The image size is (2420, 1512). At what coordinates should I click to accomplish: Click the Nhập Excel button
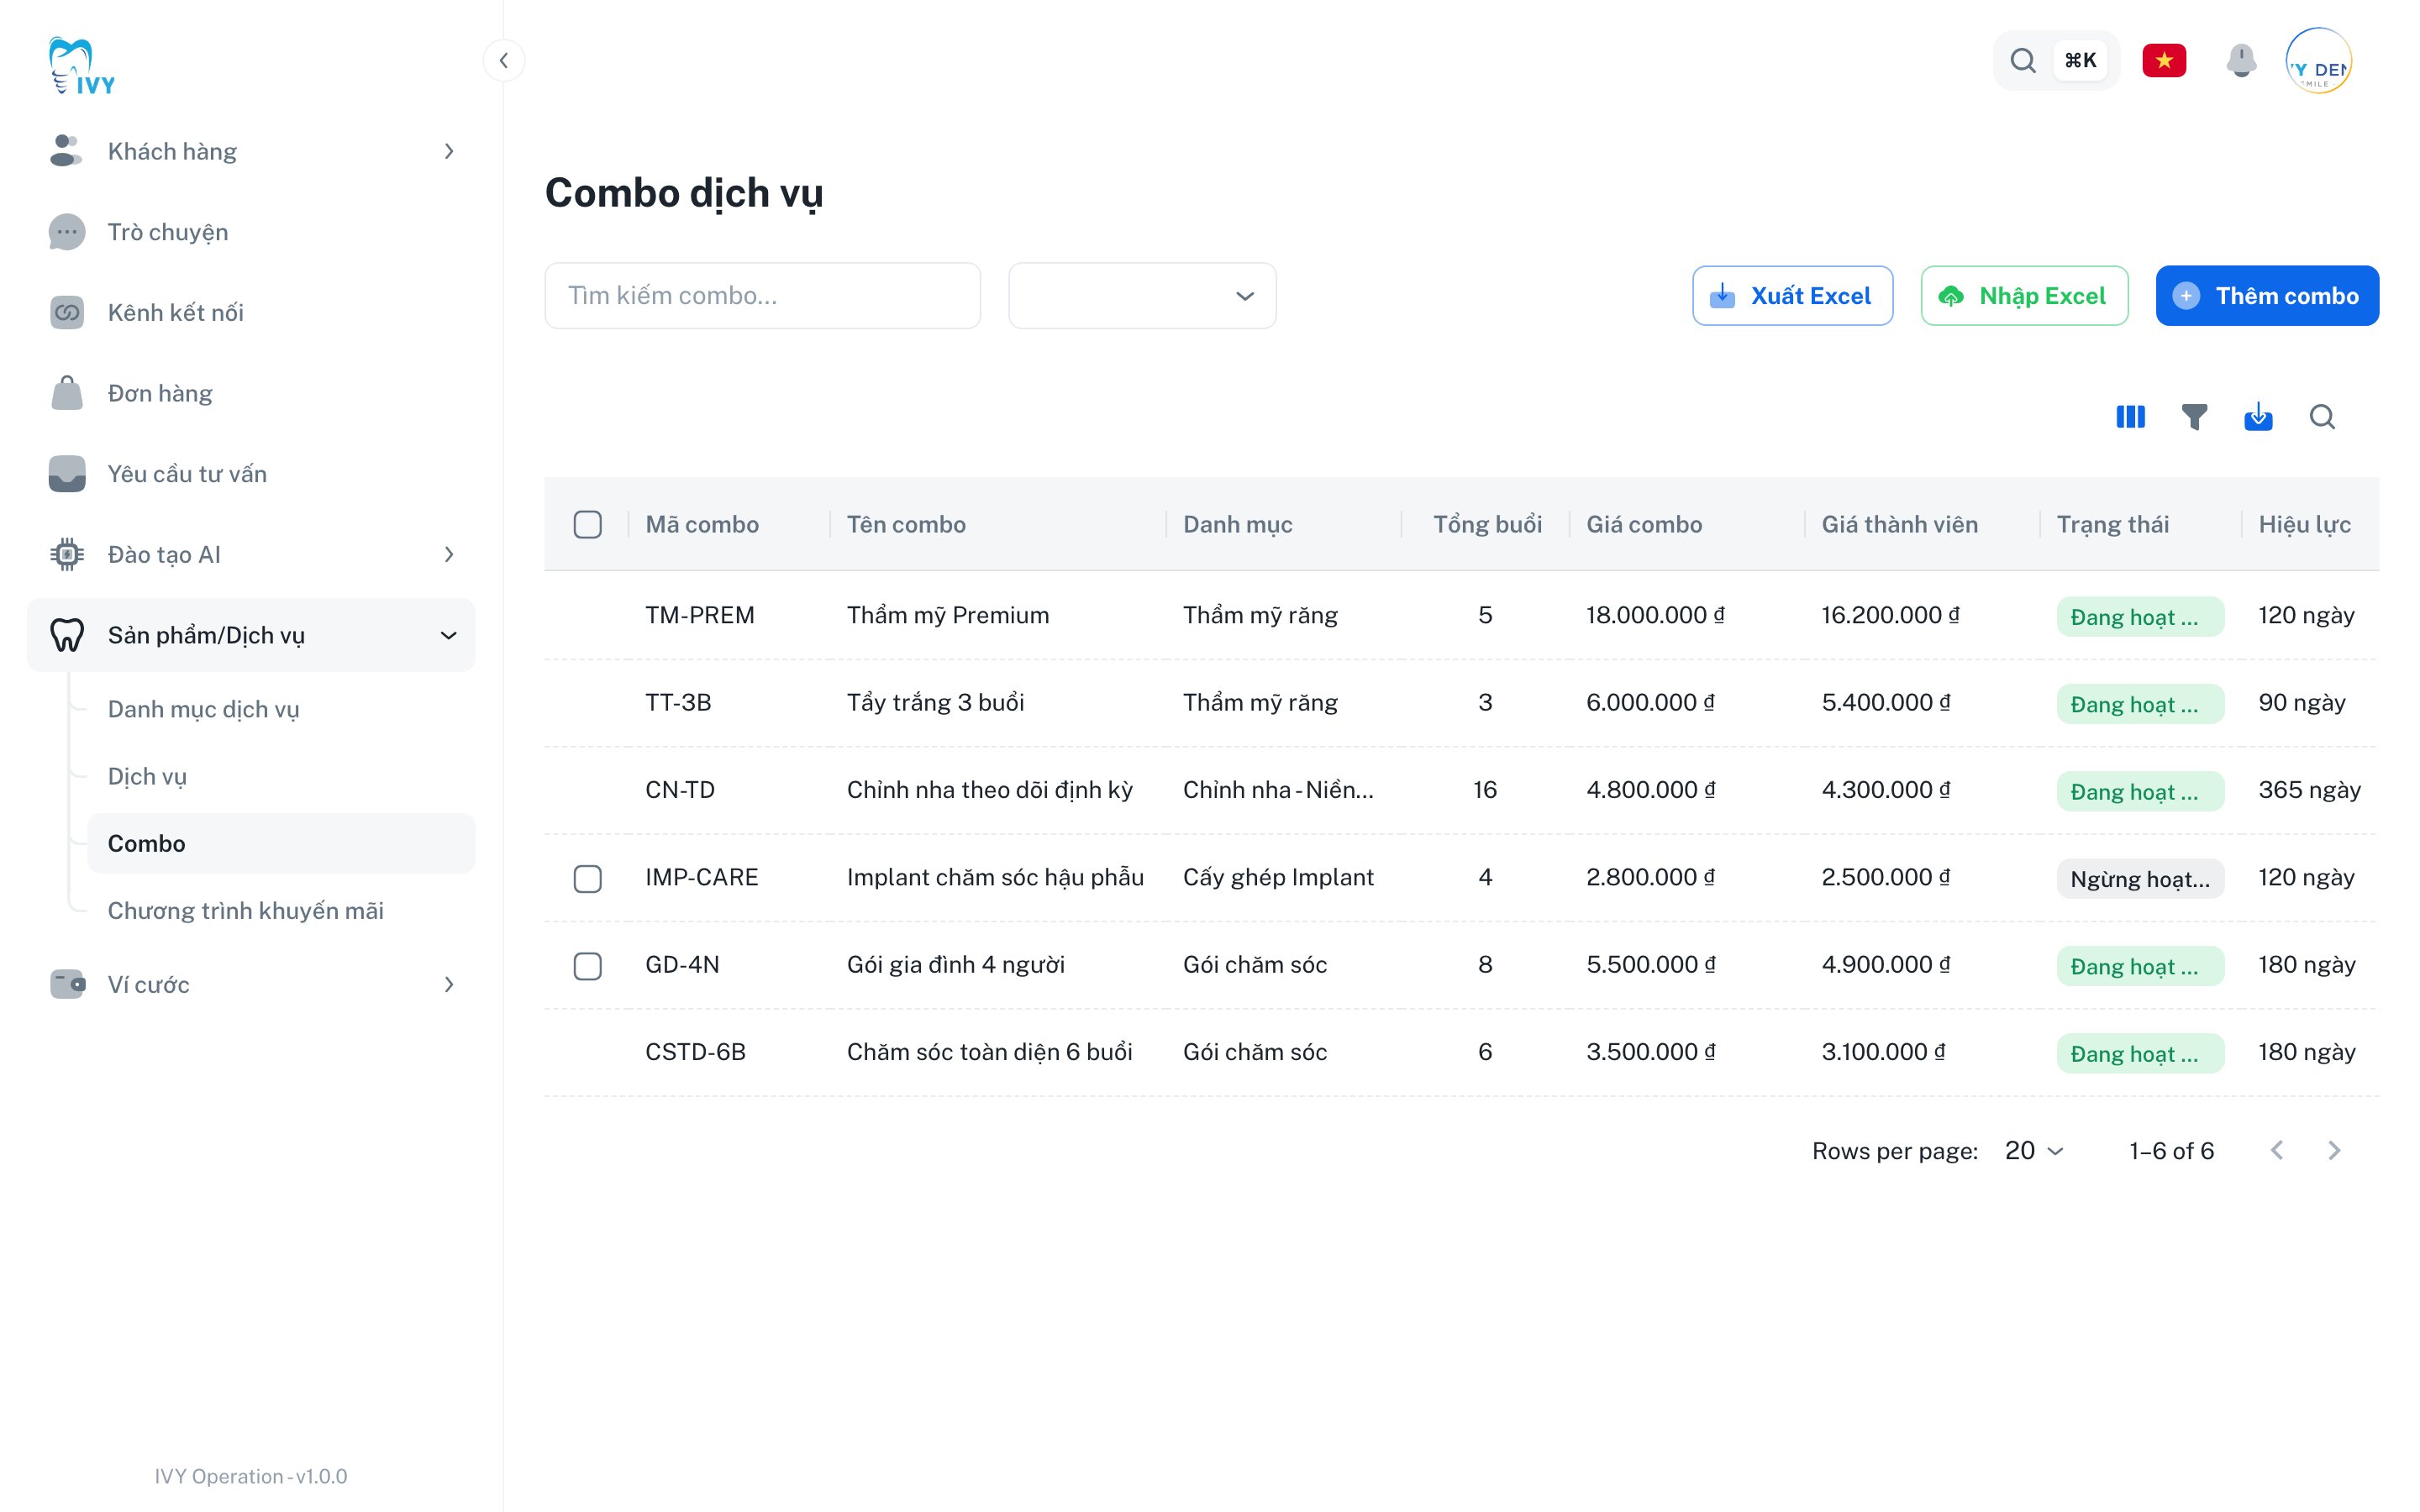point(2024,296)
